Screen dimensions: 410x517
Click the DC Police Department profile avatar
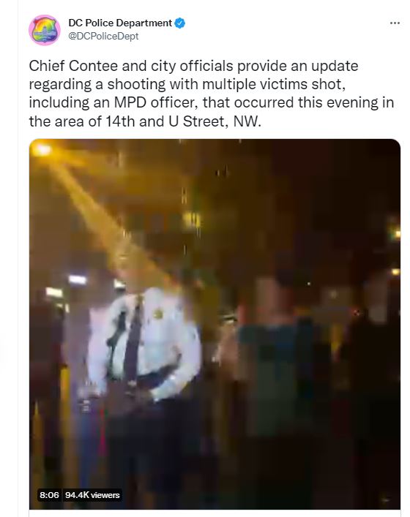click(45, 30)
